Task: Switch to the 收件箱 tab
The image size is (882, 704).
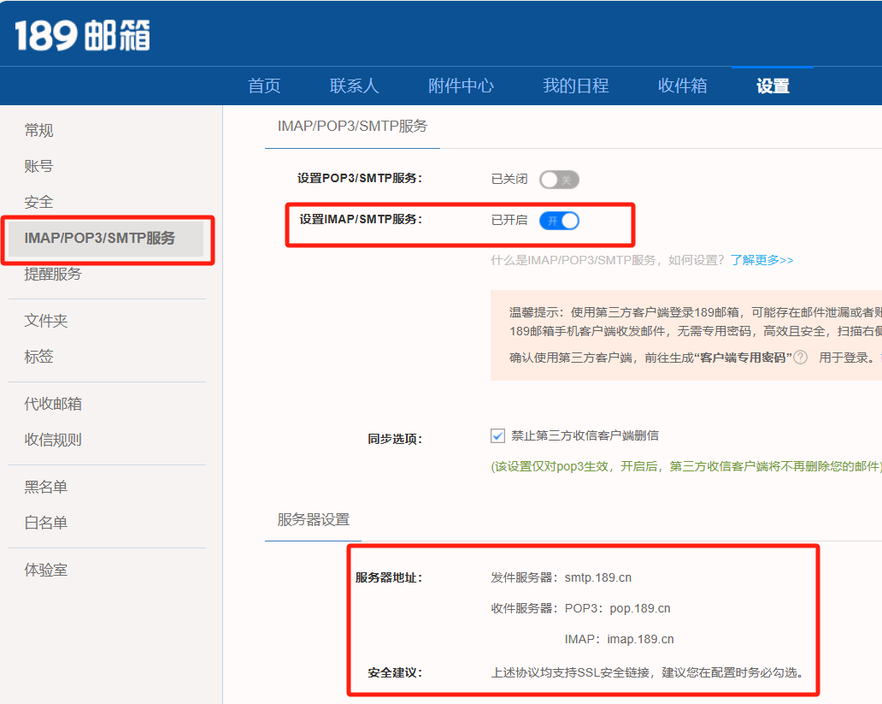Action: (682, 86)
